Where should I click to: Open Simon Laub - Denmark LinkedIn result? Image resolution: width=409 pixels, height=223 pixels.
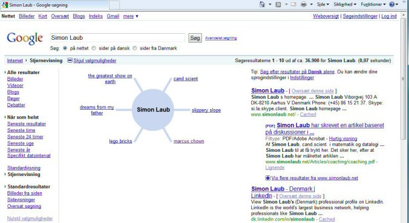pos(283,192)
